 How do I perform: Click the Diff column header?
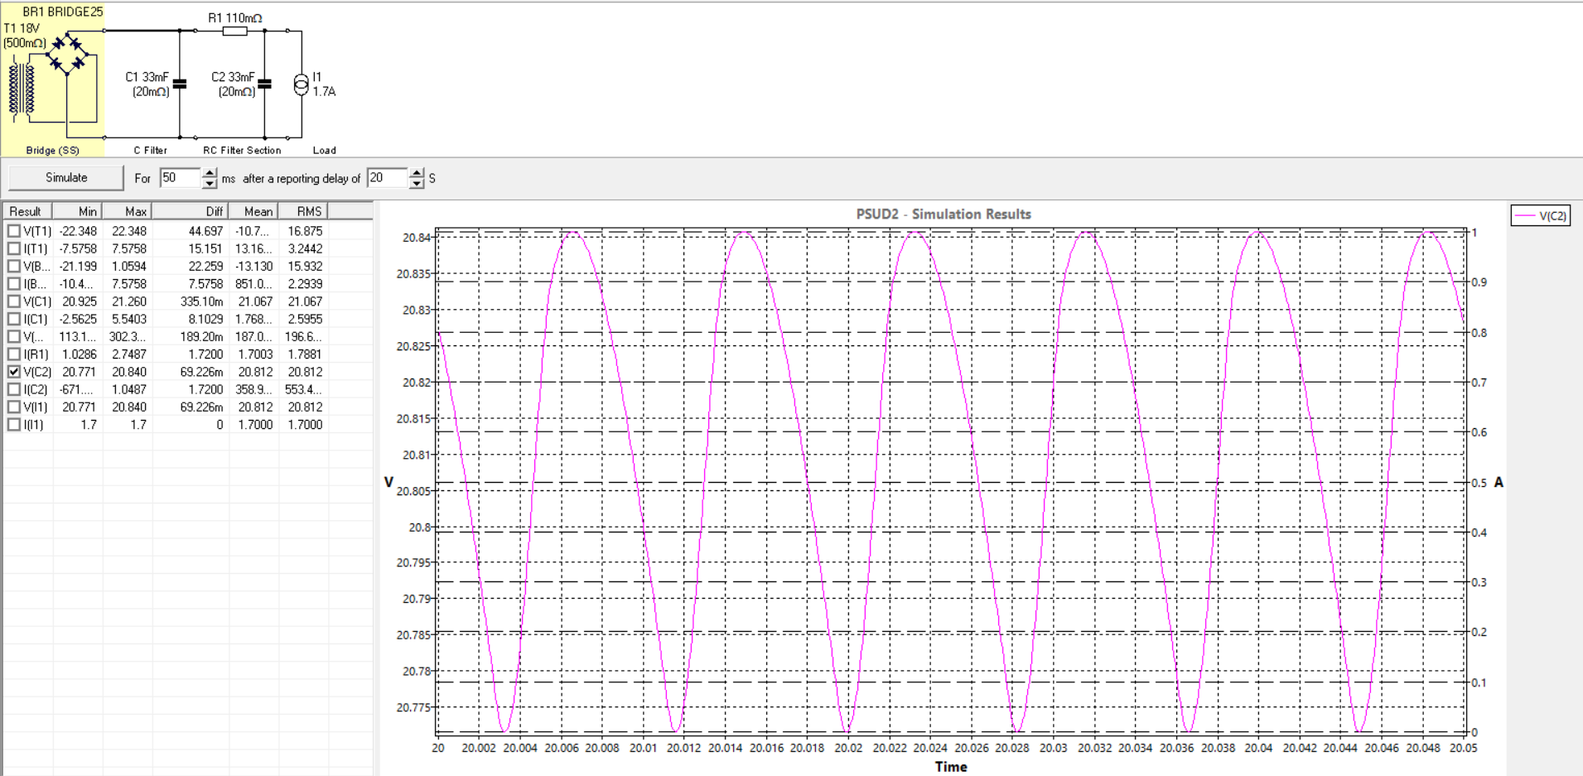click(191, 211)
